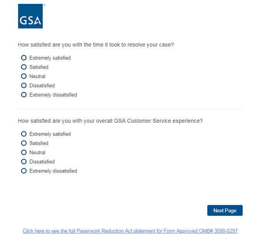The width and height of the screenshot is (270, 240).
Task: Mark Extremely dissatisfied for overall Customer Service experience
Action: (24, 171)
